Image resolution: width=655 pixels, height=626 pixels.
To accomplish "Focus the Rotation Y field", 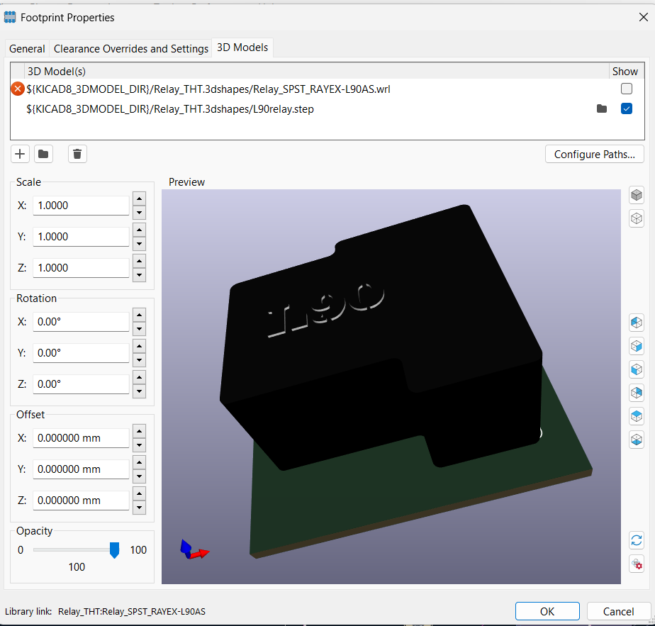I will click(x=81, y=353).
